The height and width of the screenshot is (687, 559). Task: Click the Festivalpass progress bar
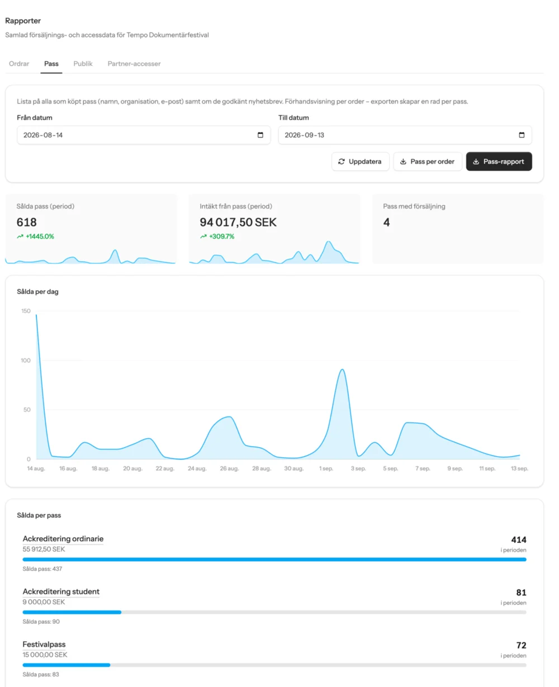click(x=274, y=665)
